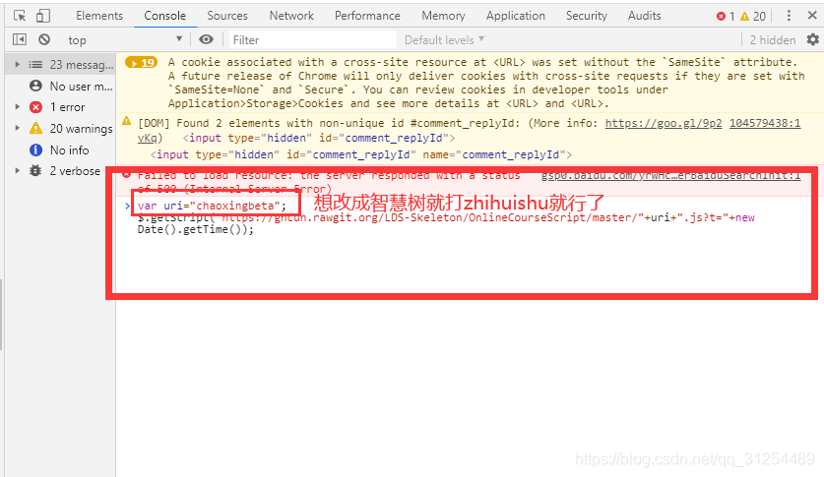Toggle the device toolbar icon
This screenshot has height=477, width=824.
(43, 16)
